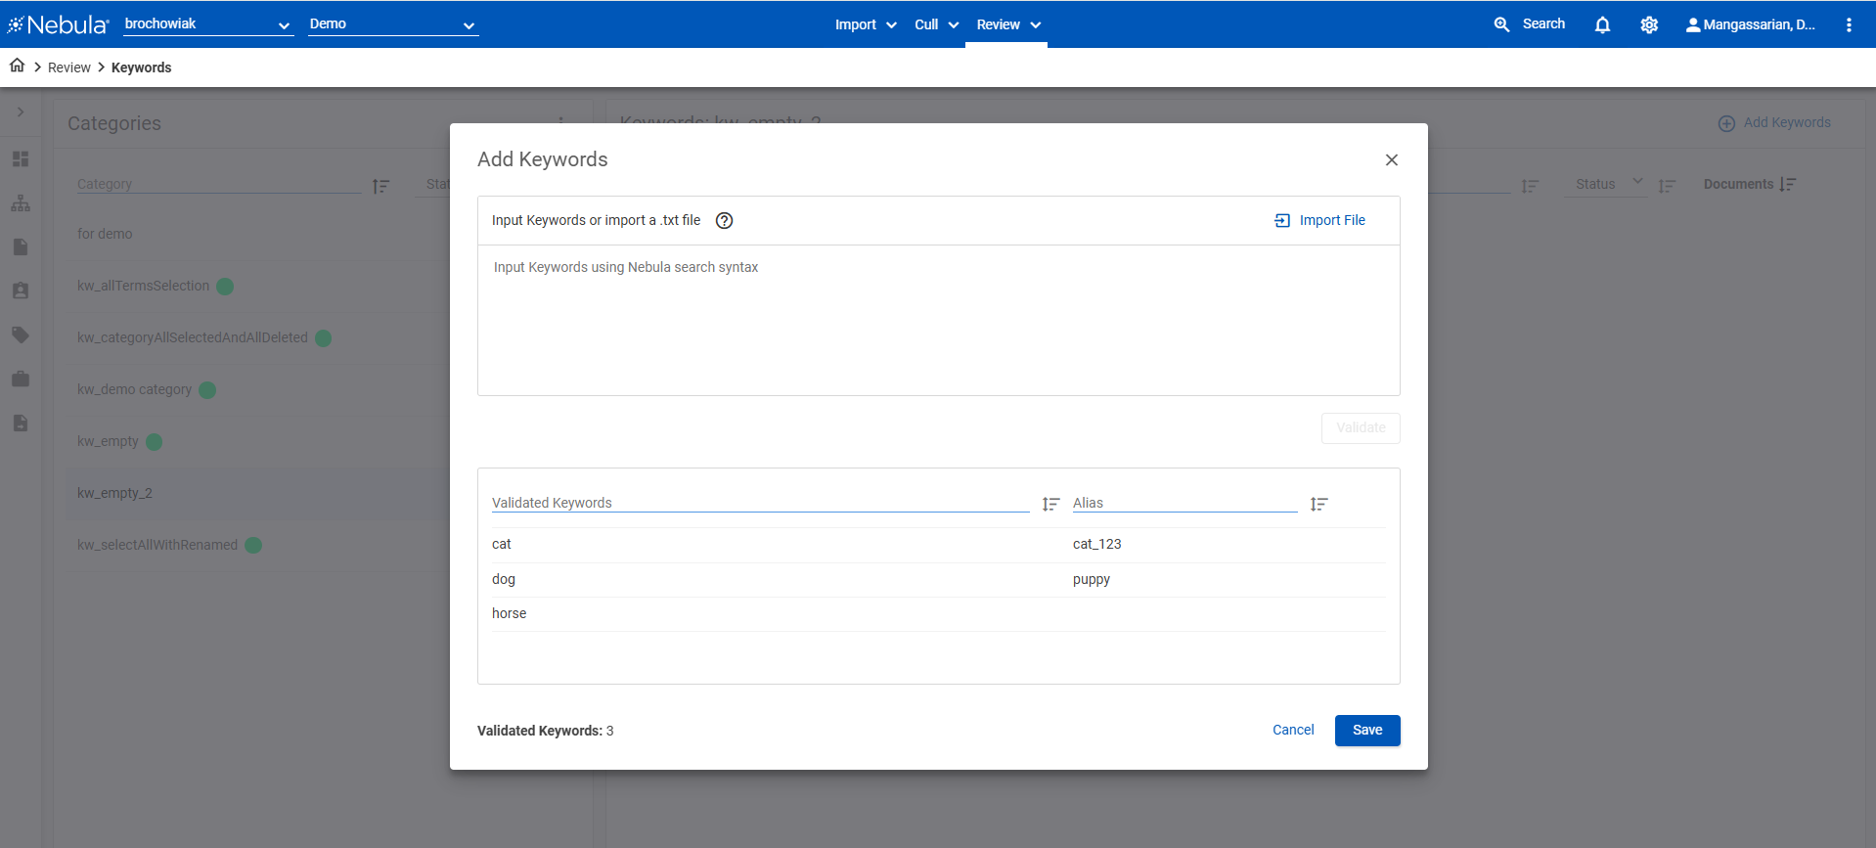Click the Search magnifier icon
1876x848 pixels.
tap(1501, 24)
